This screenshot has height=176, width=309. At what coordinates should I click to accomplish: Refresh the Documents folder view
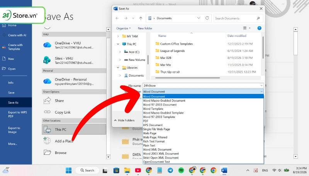207,18
